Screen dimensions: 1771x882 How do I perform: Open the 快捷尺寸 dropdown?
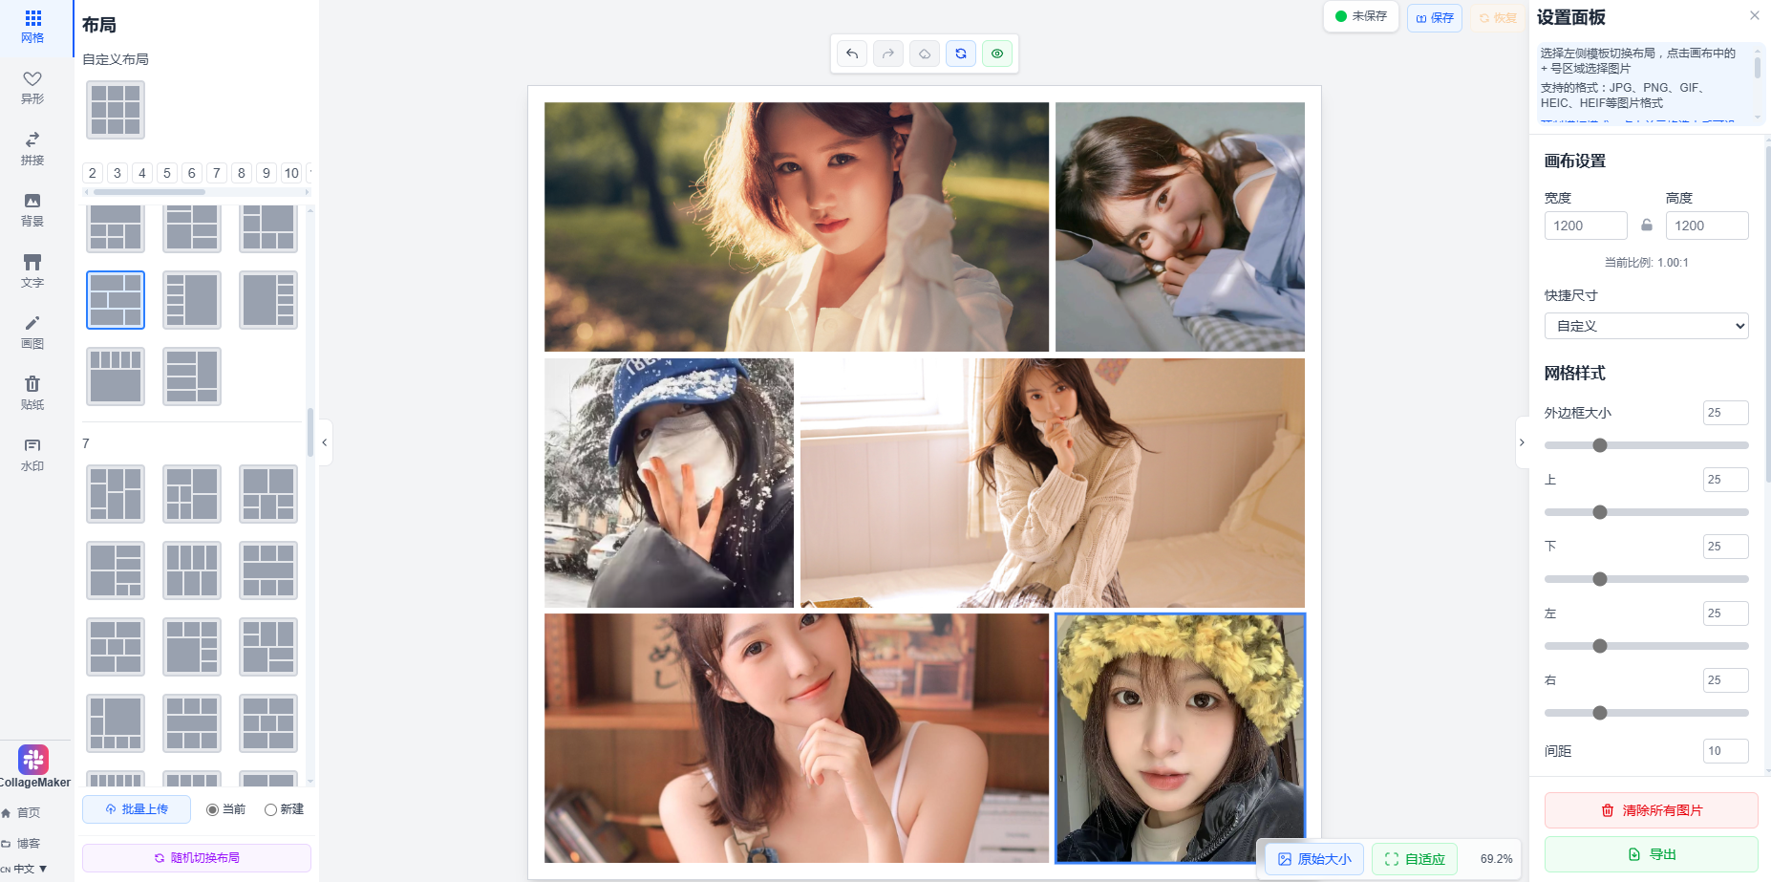click(1646, 326)
